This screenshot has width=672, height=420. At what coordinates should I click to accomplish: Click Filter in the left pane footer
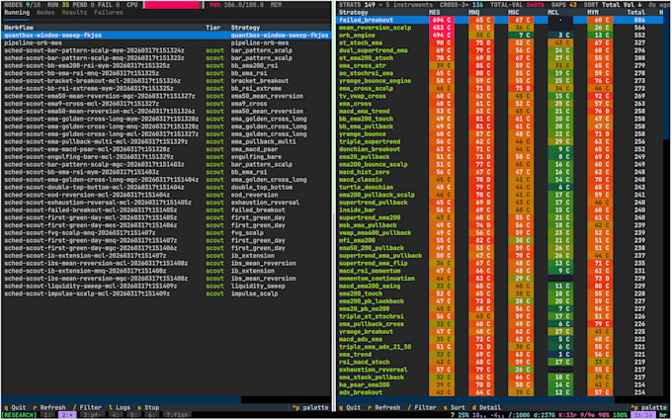click(87, 407)
